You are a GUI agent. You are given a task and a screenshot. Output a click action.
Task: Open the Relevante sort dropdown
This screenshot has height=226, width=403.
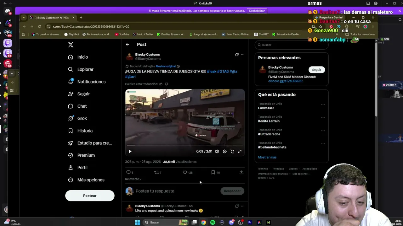click(x=133, y=179)
